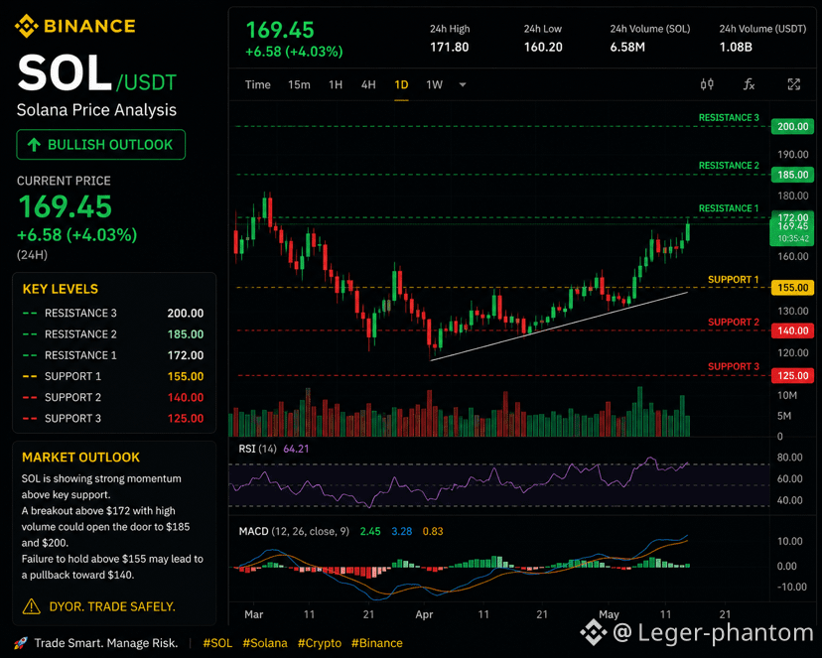Click the RESISTANCE 2 chart label
Viewport: 822px width, 658px height.
(x=729, y=166)
